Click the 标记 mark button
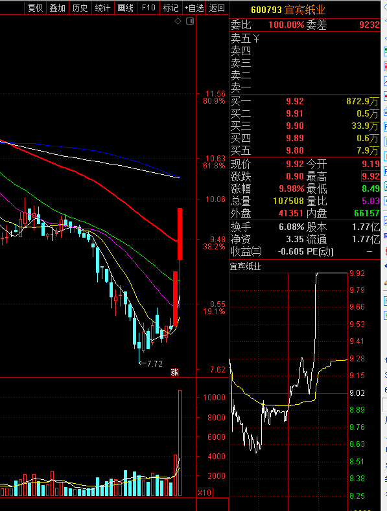Screen dimensions: 387x511 (x=170, y=8)
